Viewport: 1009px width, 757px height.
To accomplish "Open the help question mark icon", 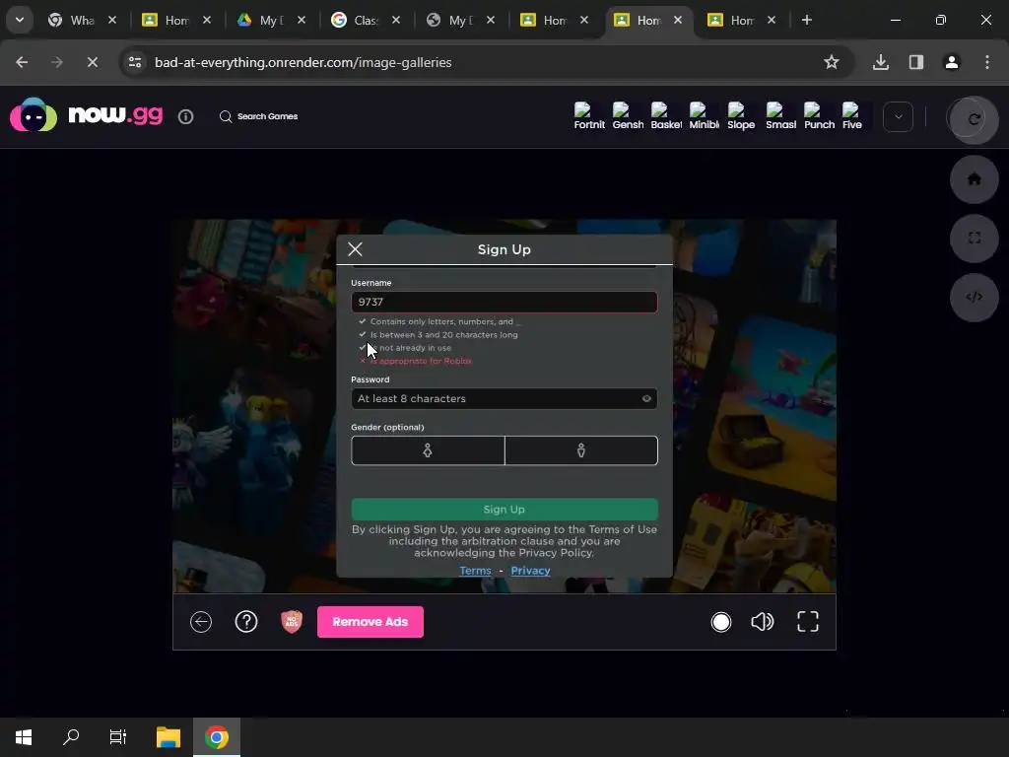I will [246, 622].
